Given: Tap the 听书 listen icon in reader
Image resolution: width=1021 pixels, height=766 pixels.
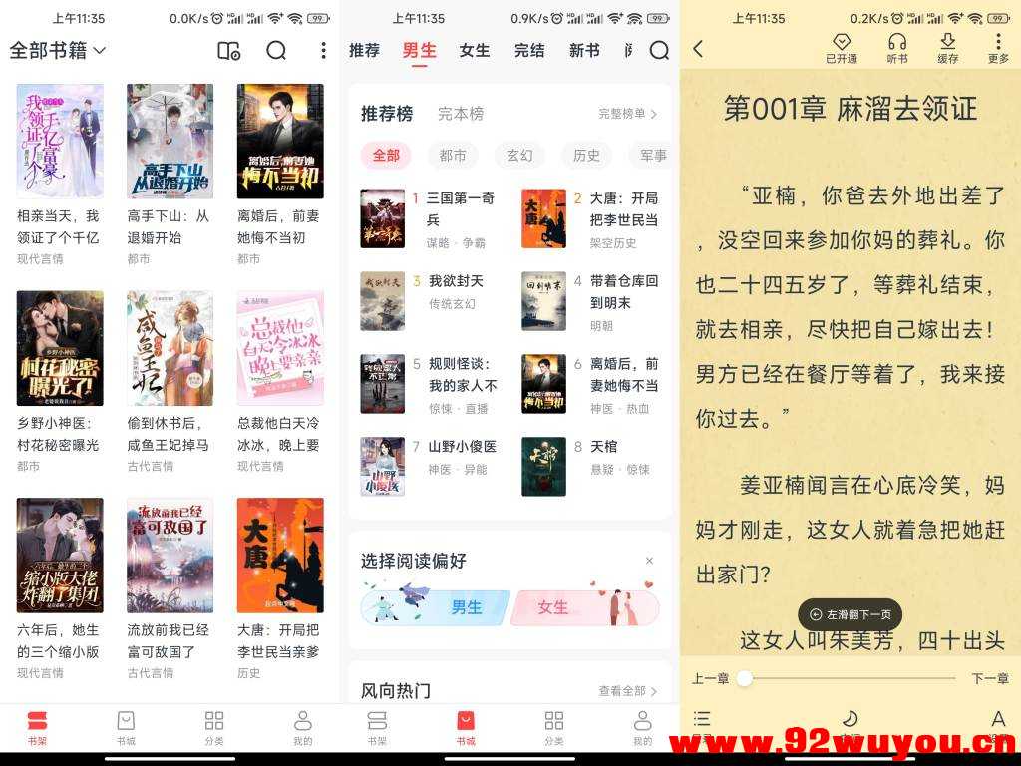Looking at the screenshot, I should tap(895, 45).
